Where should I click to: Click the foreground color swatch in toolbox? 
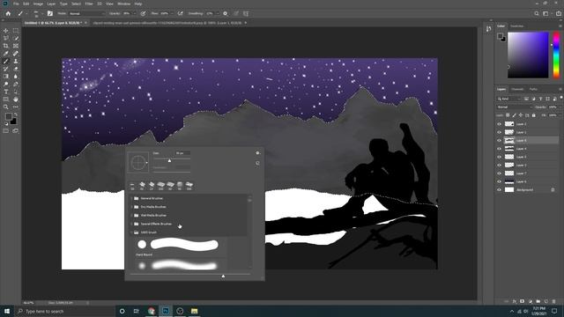[8, 116]
